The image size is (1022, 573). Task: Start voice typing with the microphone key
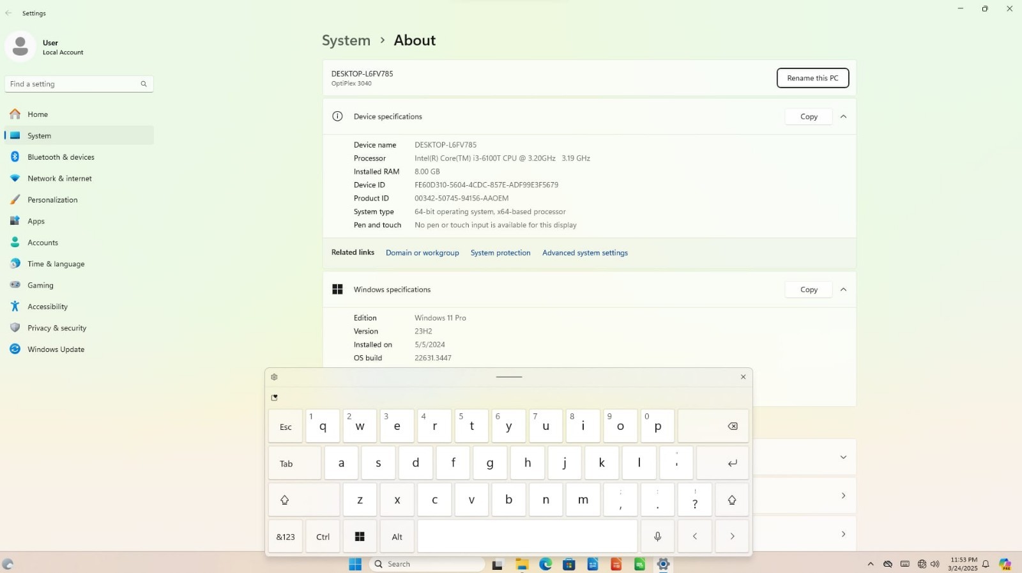click(657, 537)
